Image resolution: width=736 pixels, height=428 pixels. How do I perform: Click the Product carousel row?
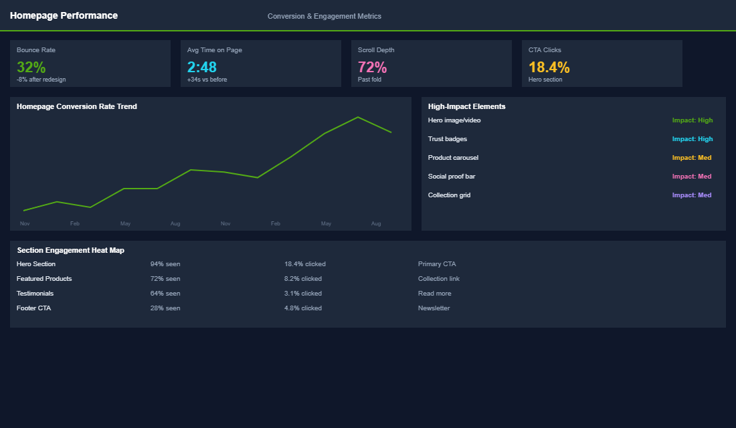[454, 157]
